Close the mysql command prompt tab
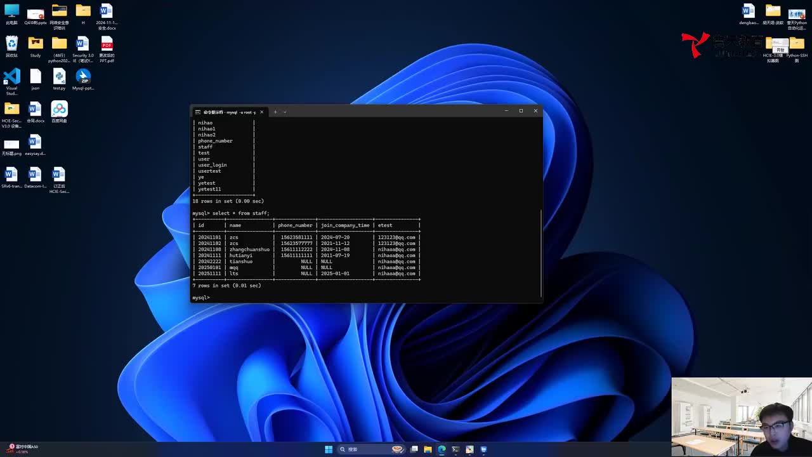This screenshot has width=812, height=457. click(261, 112)
